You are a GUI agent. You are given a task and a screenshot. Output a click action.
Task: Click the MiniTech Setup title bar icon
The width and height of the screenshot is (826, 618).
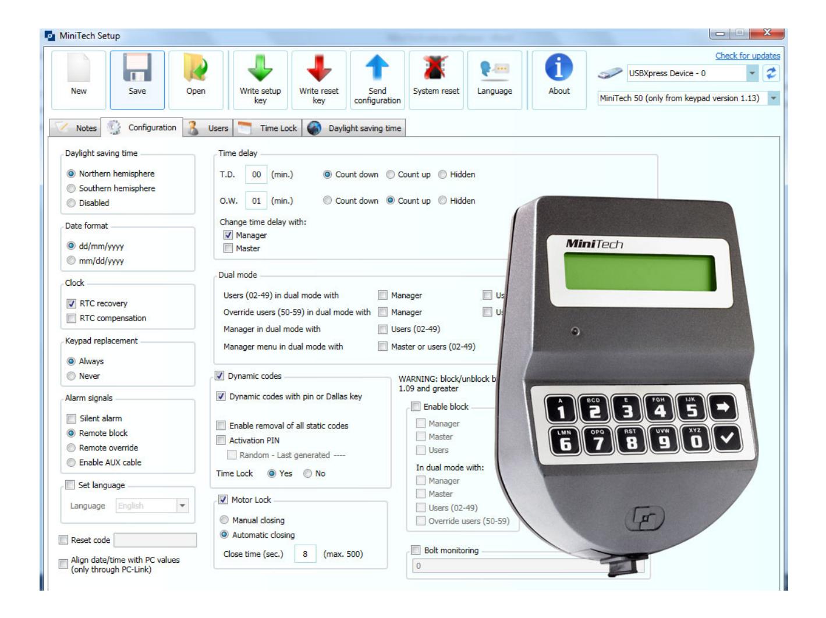click(50, 35)
